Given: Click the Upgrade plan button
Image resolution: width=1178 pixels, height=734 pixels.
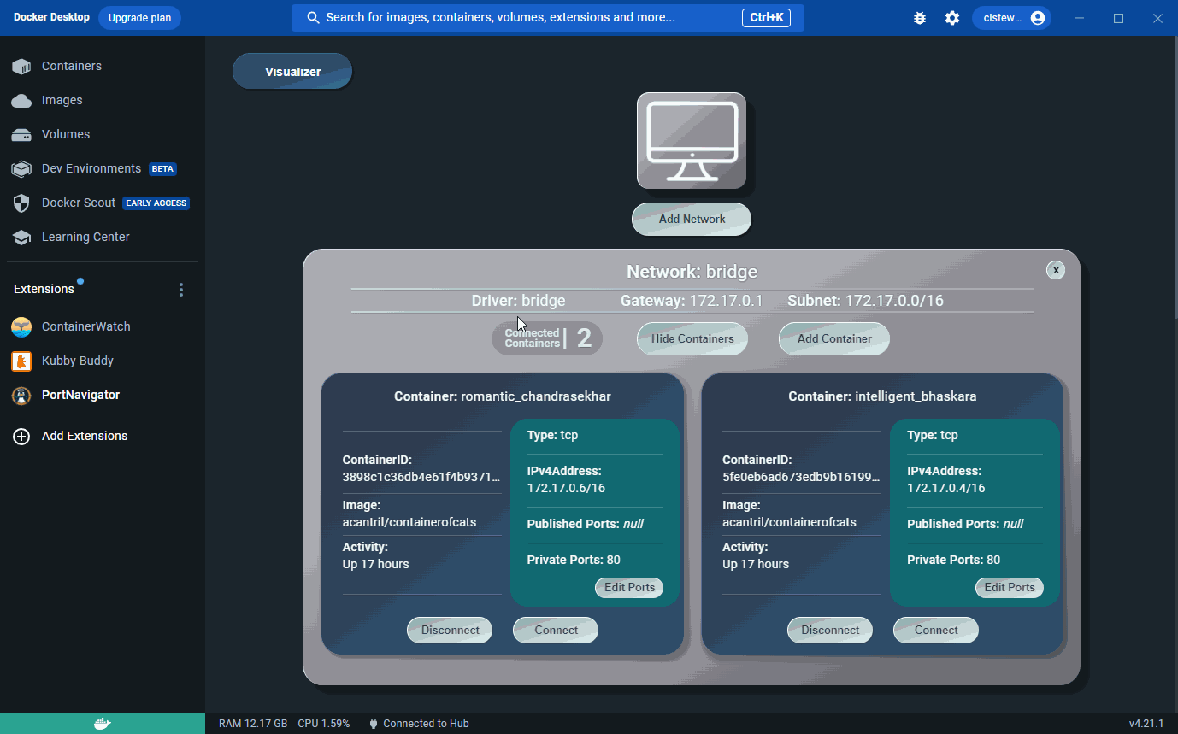Looking at the screenshot, I should click(x=139, y=18).
